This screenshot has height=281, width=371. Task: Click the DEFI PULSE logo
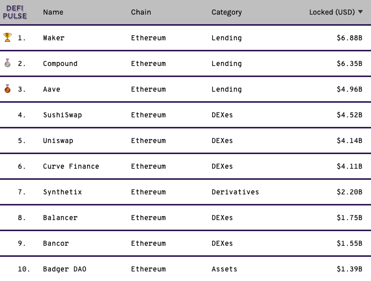tap(15, 12)
